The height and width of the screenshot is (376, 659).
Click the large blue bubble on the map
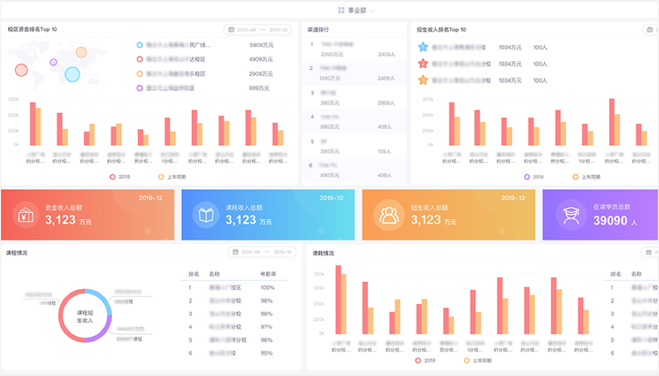click(72, 73)
